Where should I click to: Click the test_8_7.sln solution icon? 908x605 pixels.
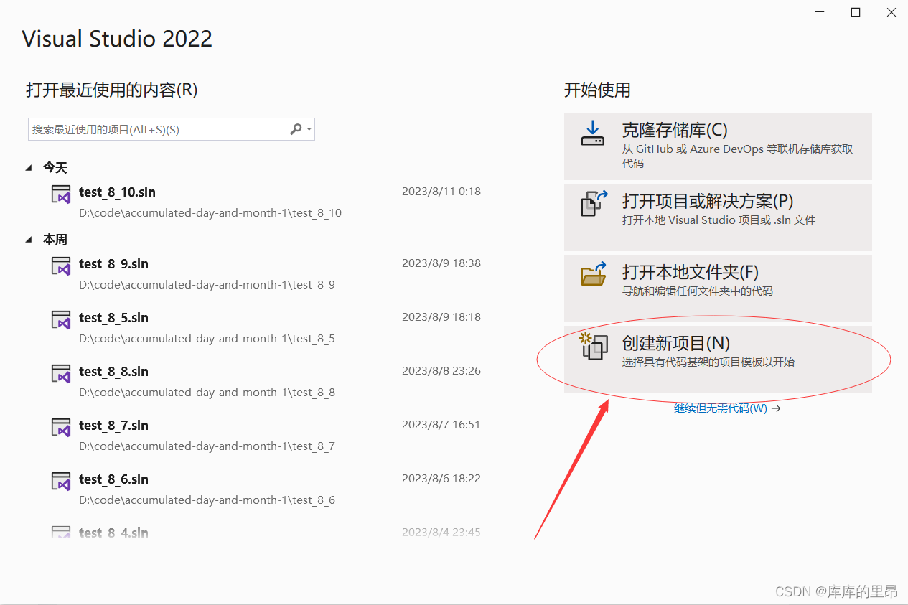(x=61, y=427)
